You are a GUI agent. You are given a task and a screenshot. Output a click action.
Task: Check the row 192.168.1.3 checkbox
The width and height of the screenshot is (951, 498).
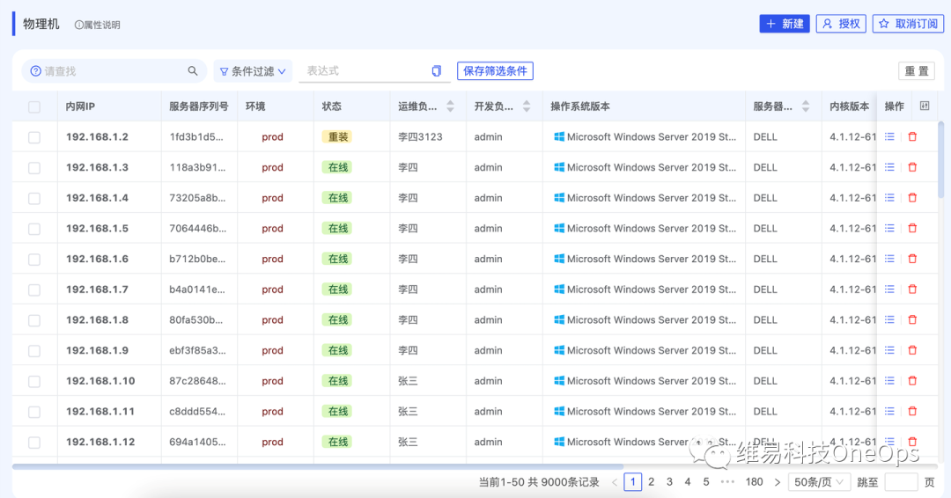click(x=34, y=168)
